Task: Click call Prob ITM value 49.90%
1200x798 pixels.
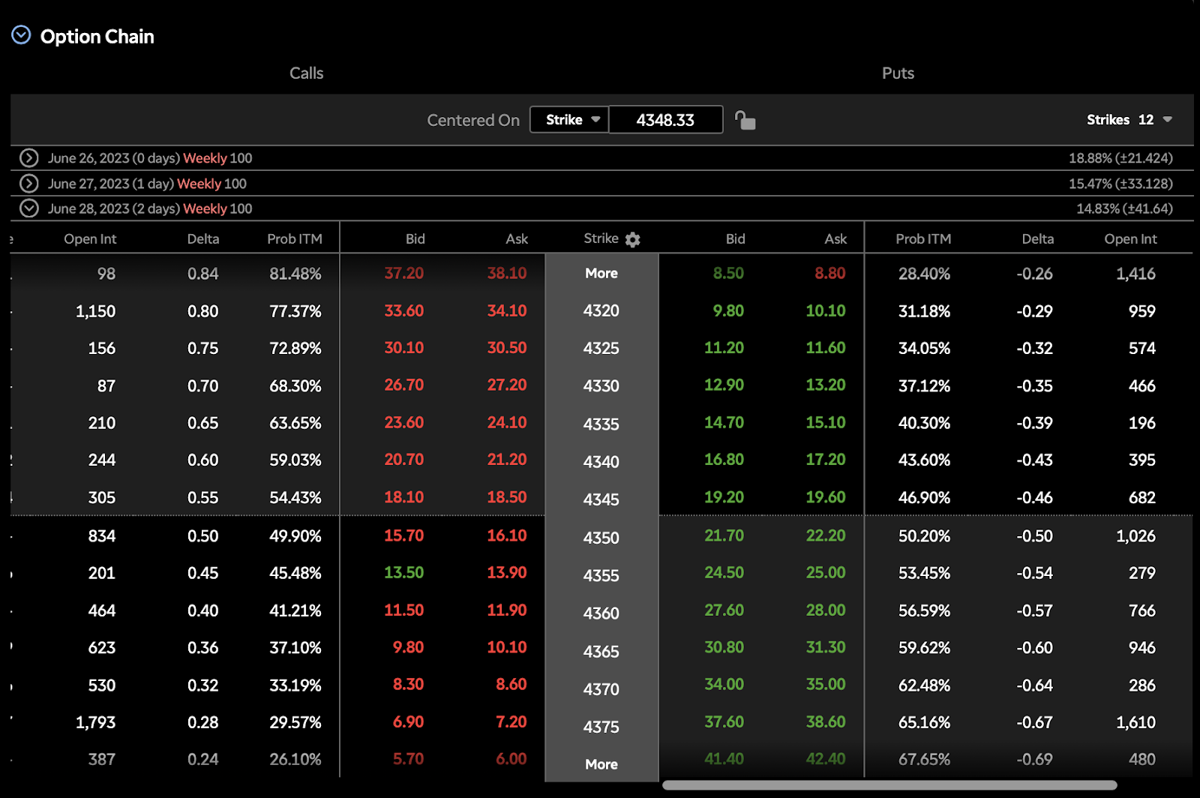Action: pos(295,536)
